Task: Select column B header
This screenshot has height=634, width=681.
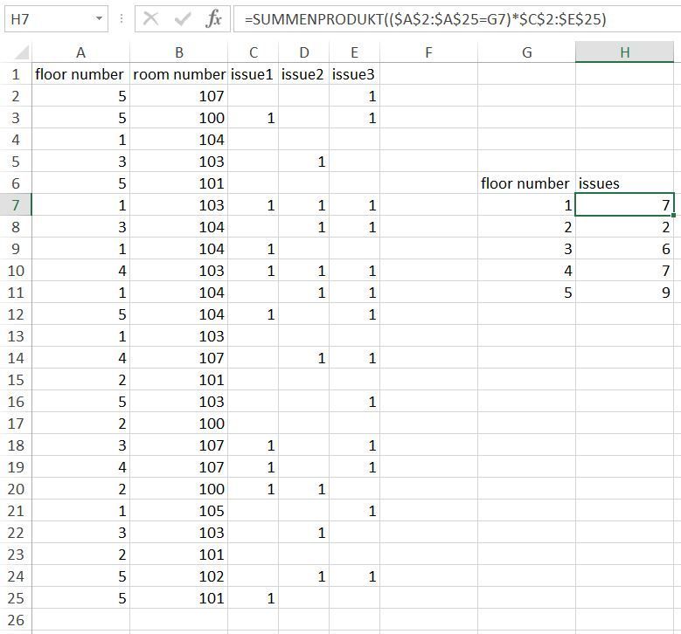Action: tap(179, 52)
